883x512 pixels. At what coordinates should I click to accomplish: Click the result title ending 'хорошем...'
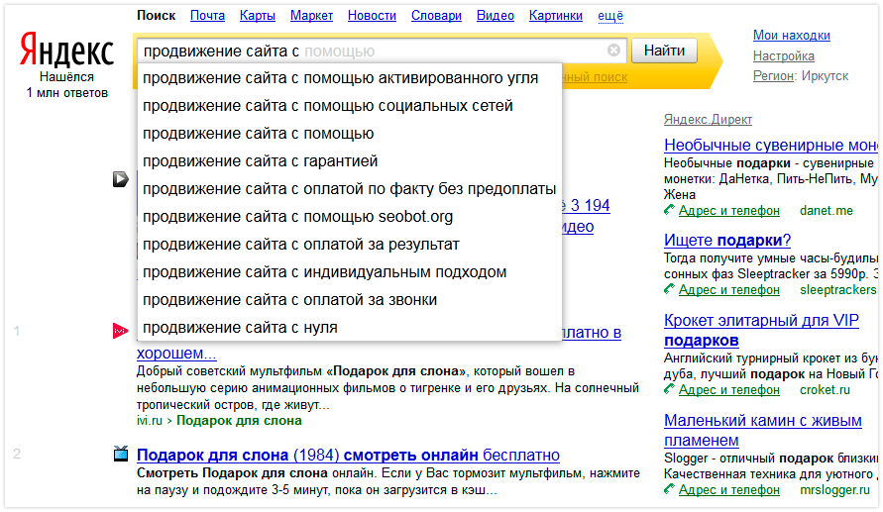pos(176,354)
